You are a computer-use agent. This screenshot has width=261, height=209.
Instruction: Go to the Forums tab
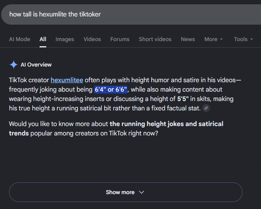(120, 39)
